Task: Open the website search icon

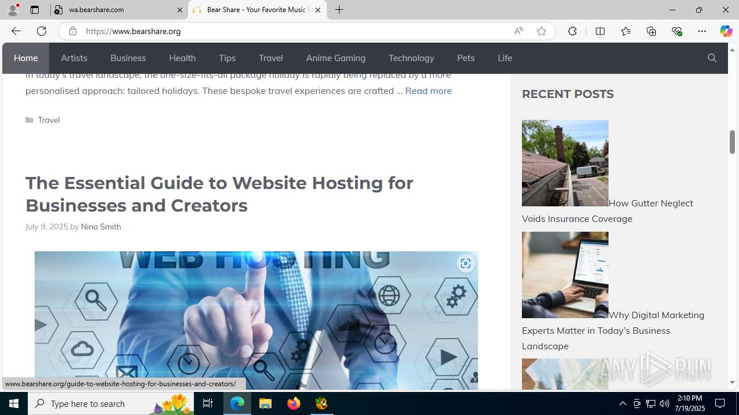Action: (712, 58)
